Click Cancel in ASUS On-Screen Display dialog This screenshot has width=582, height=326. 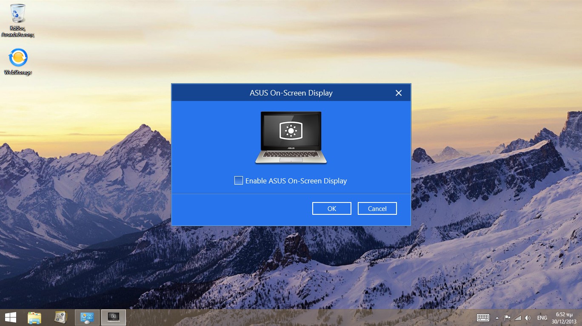tap(377, 208)
